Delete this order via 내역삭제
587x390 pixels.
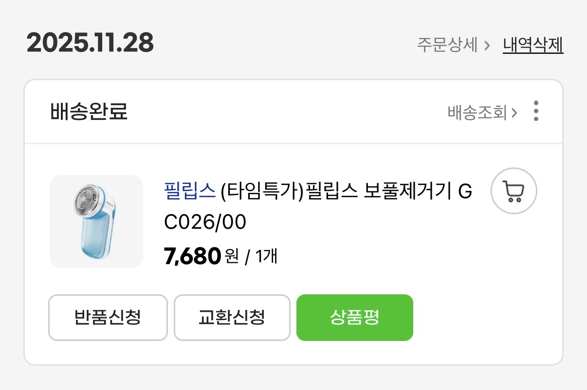coord(533,45)
